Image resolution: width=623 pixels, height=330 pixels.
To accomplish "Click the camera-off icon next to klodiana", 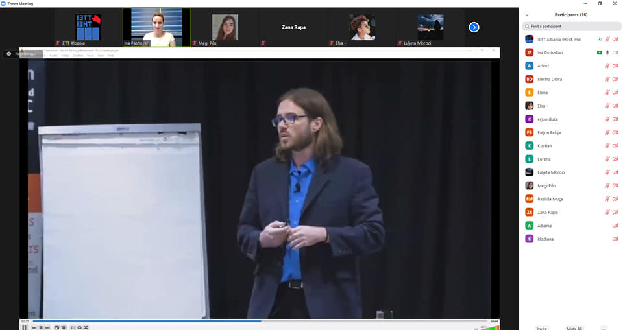I will point(615,239).
